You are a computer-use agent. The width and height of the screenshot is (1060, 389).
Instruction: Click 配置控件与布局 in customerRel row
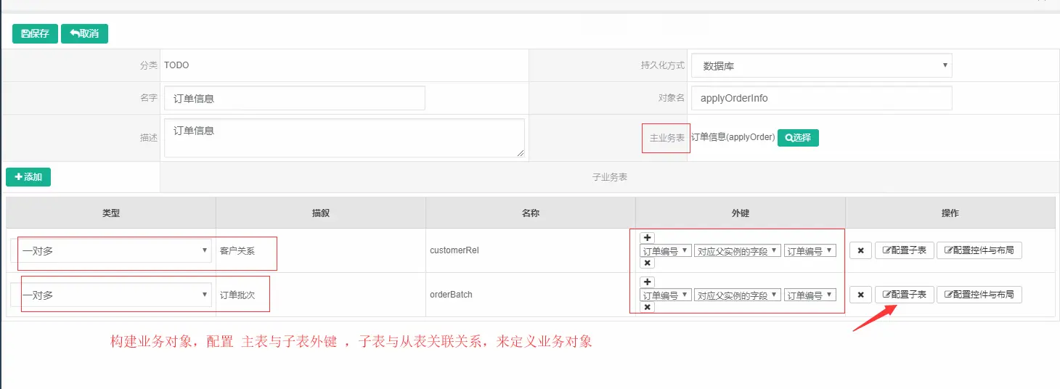(x=979, y=250)
